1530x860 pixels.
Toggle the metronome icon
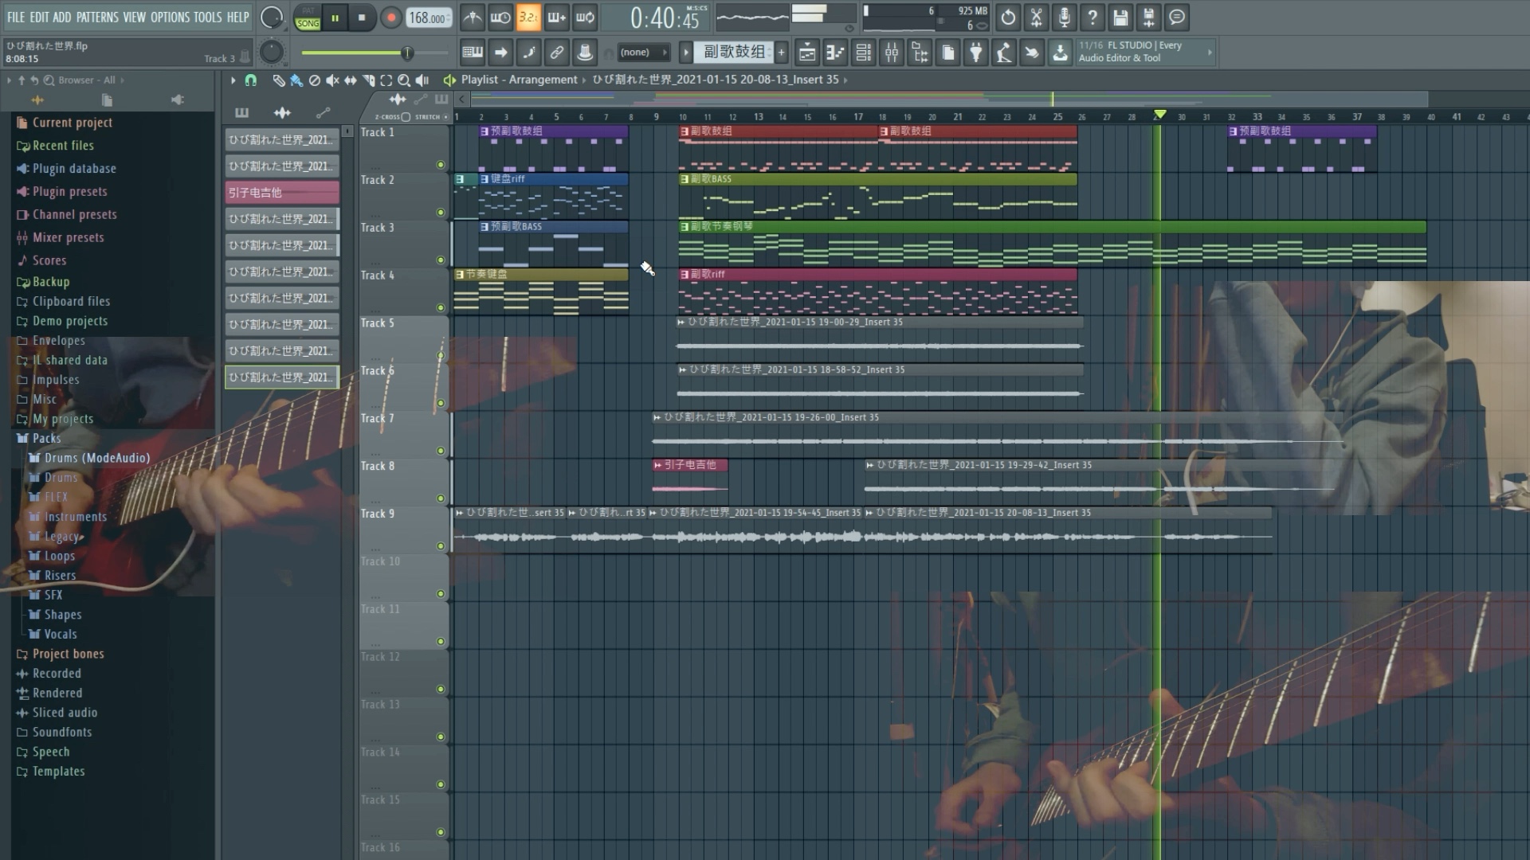tap(473, 17)
